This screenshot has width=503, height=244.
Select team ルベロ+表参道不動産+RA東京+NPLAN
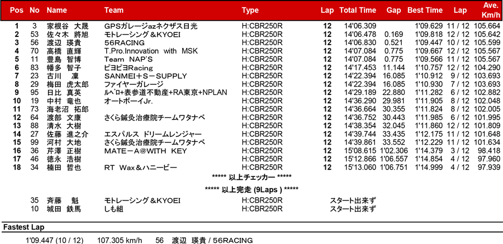point(166,93)
